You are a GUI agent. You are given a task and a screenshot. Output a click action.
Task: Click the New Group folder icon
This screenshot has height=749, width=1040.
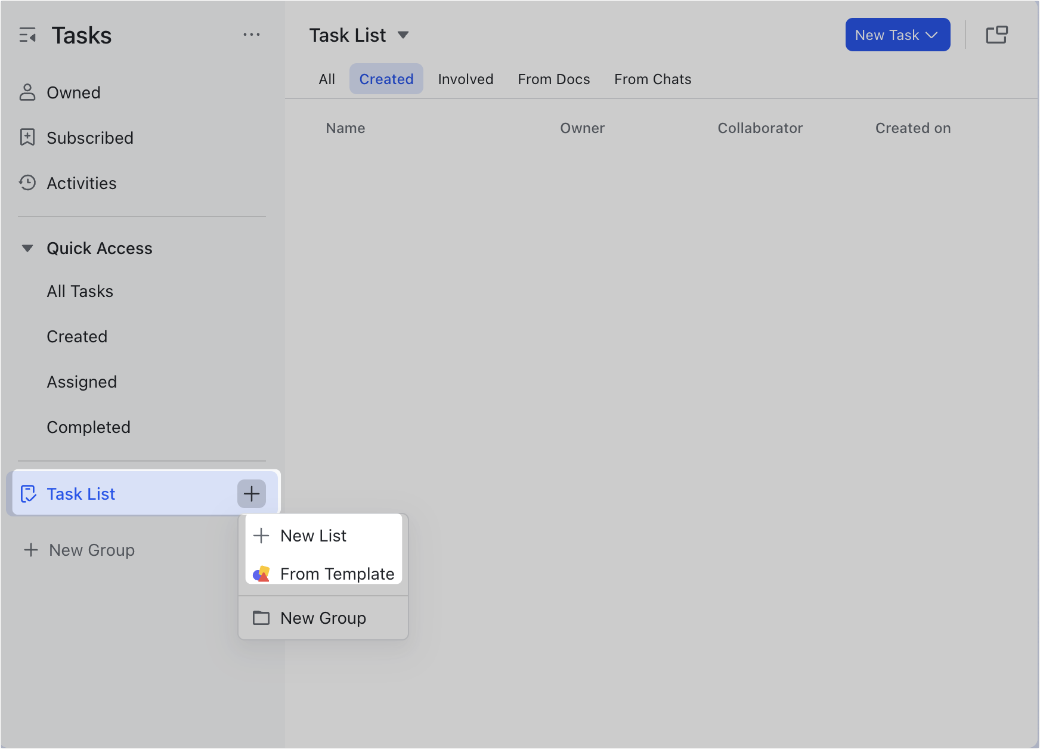pos(261,618)
